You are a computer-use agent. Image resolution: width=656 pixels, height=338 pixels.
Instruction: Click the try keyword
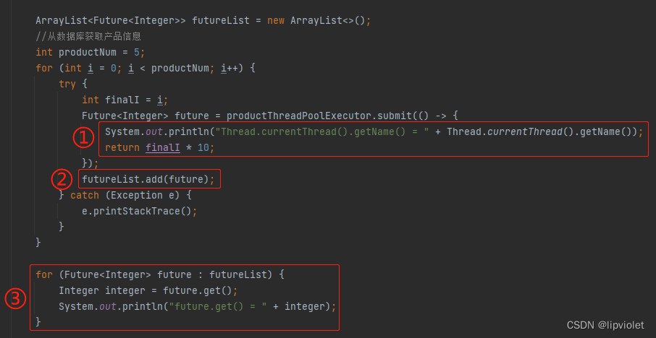67,84
